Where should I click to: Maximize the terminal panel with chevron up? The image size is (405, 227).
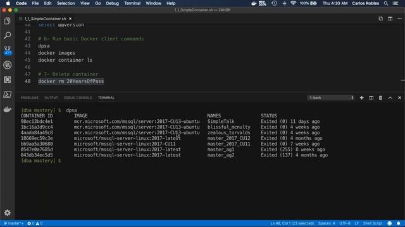tap(390, 98)
